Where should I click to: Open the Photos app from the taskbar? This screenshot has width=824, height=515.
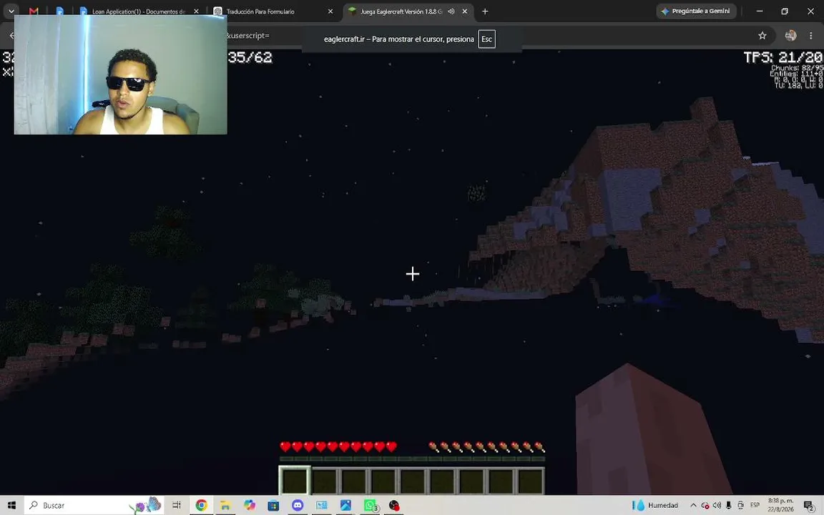345,505
